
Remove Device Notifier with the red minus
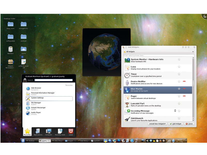tap(184, 81)
